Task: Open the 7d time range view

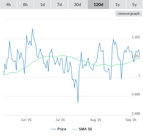Action: click(x=59, y=5)
